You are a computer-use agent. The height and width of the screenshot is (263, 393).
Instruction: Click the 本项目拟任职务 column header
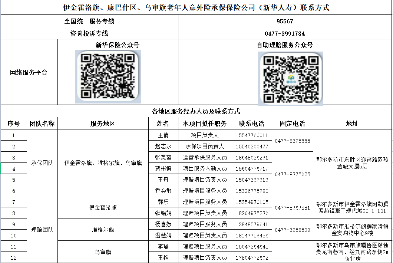[205, 124]
